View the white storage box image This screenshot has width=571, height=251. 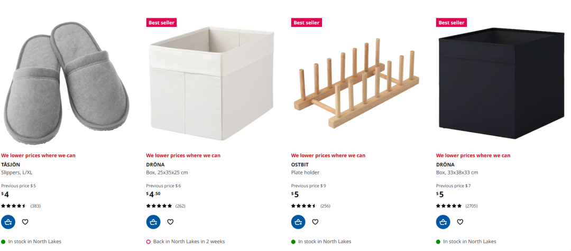point(211,83)
